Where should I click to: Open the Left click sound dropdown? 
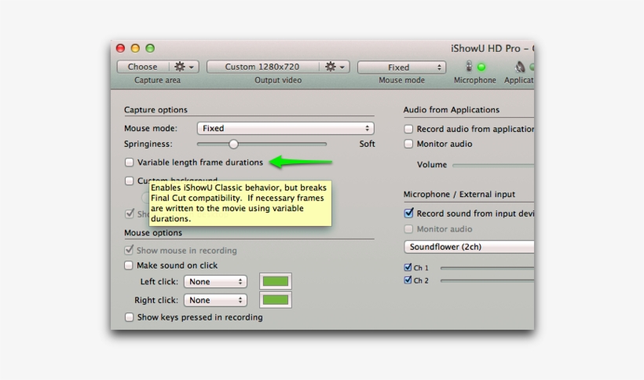[x=215, y=281]
